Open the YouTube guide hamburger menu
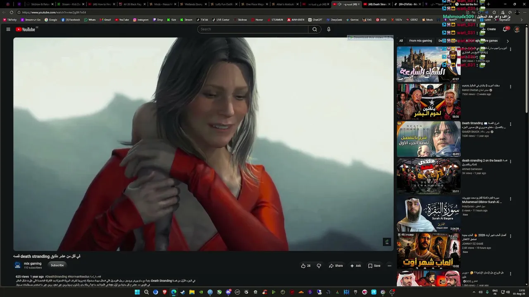The image size is (529, 297). 8,29
